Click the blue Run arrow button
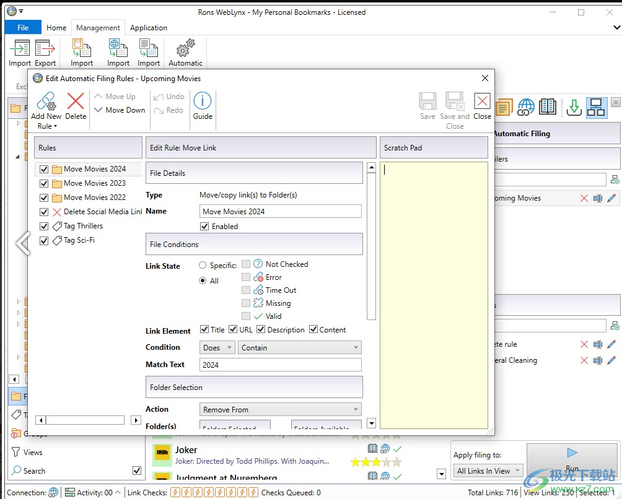The width and height of the screenshot is (622, 499). click(572, 454)
